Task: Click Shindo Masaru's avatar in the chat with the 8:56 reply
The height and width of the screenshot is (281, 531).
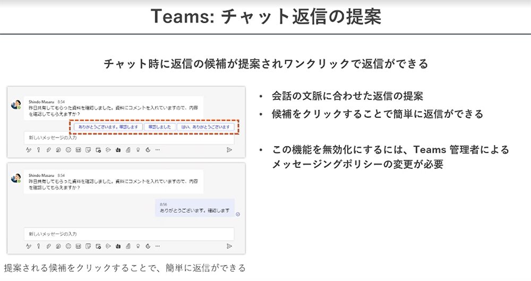Action: point(15,178)
